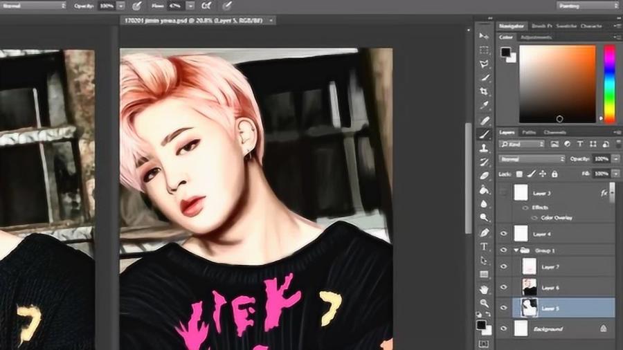Toggle visibility of the Background layer
Screen dimensions: 623x350
[503, 329]
